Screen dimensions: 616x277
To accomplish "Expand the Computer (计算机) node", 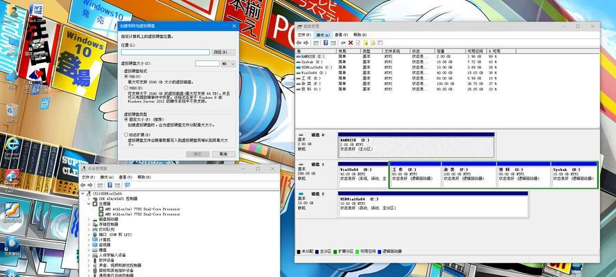I will click(x=89, y=240).
